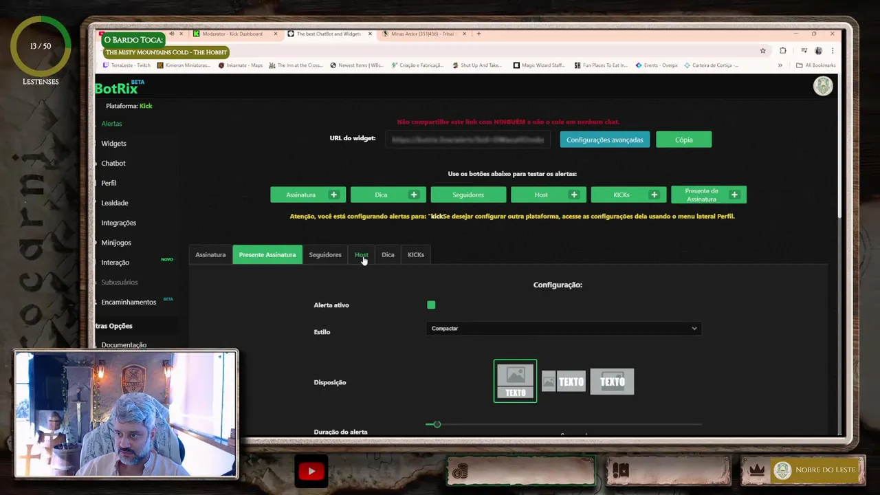The image size is (880, 495).
Task: Open Criação e Fabricação bookmark
Action: click(x=417, y=65)
